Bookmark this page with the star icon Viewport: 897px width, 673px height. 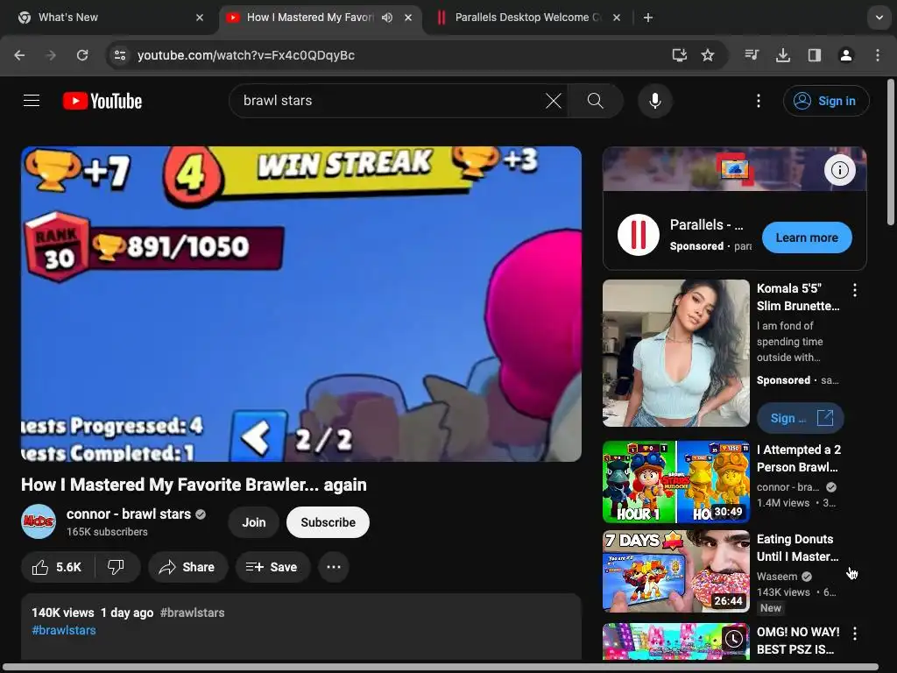coord(708,55)
